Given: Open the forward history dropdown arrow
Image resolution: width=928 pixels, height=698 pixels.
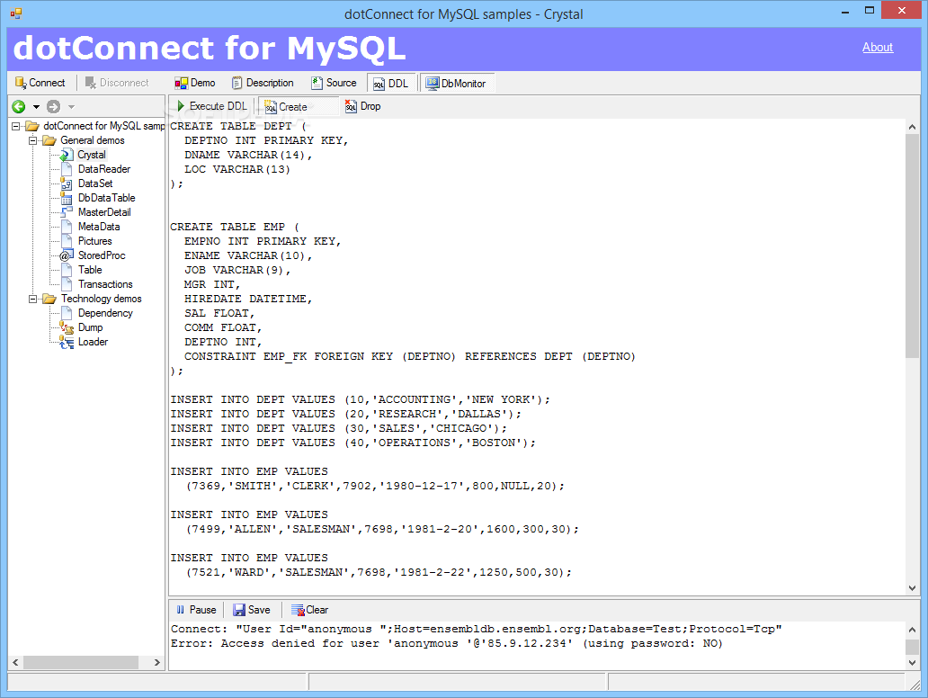Looking at the screenshot, I should (x=71, y=107).
